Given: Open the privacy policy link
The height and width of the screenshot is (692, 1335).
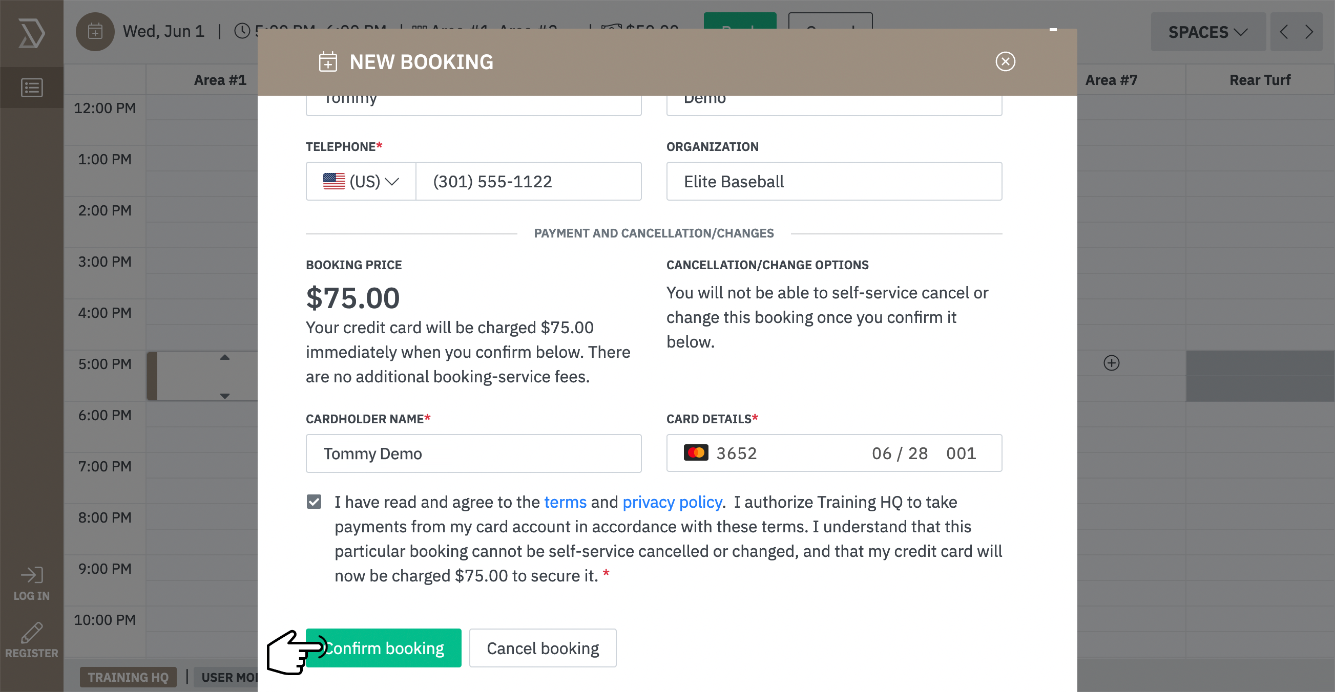Looking at the screenshot, I should [672, 502].
